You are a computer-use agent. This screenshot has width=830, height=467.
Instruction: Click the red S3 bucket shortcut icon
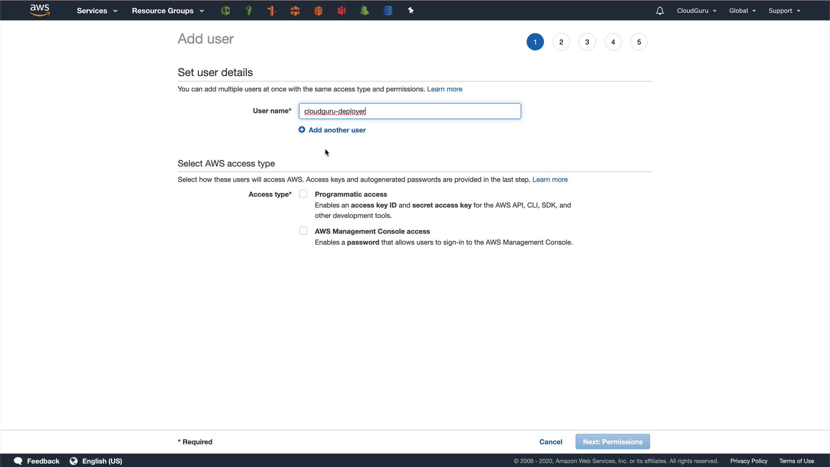pyautogui.click(x=342, y=11)
